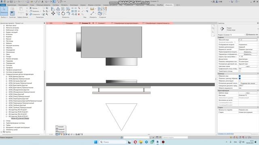Click the Шаблон вида <нет> button
The image size is (259, 145).
[x=248, y=93]
